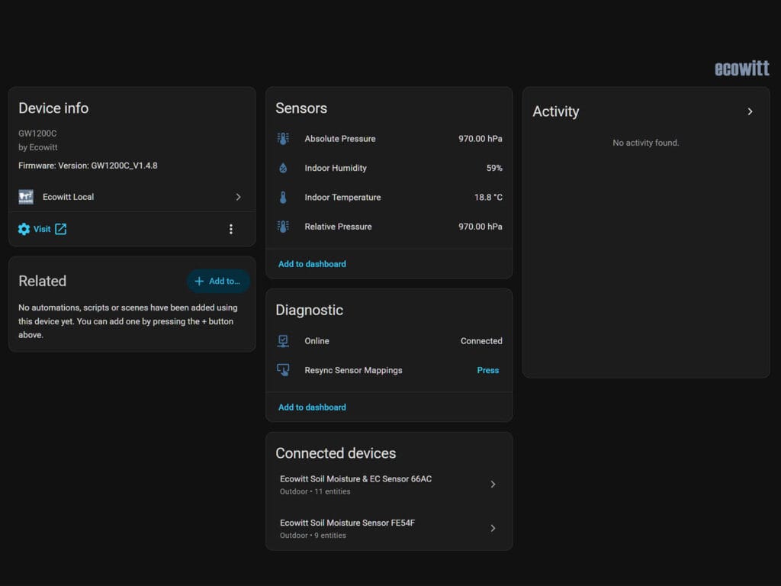The image size is (781, 586).
Task: Click the Visit gear icon
Action: (24, 229)
